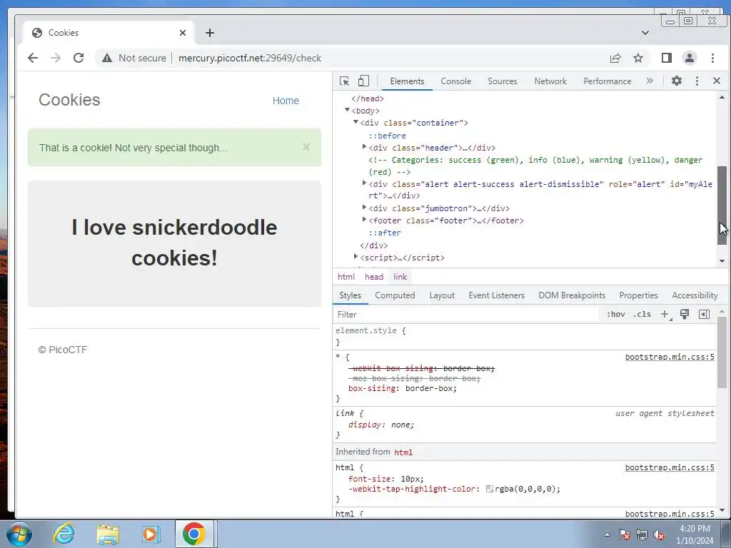731x548 pixels.
Task: Open DevTools settings gear
Action: pyautogui.click(x=677, y=81)
